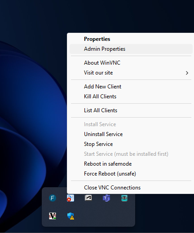This screenshot has height=233, width=194.
Task: Choose Force Reboot (unsafe)
Action: tap(131, 174)
